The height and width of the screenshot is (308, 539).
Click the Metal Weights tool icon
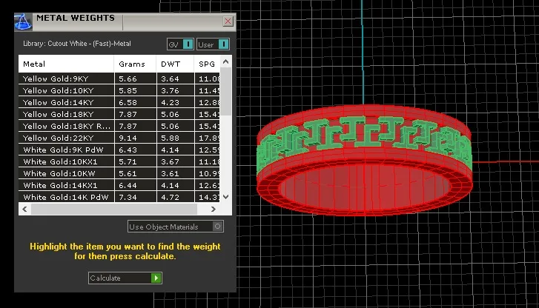click(x=23, y=22)
